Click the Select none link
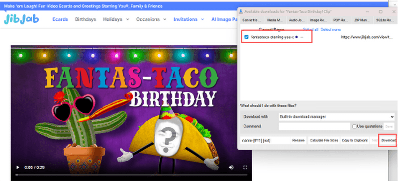The image size is (398, 181). [x=330, y=30]
